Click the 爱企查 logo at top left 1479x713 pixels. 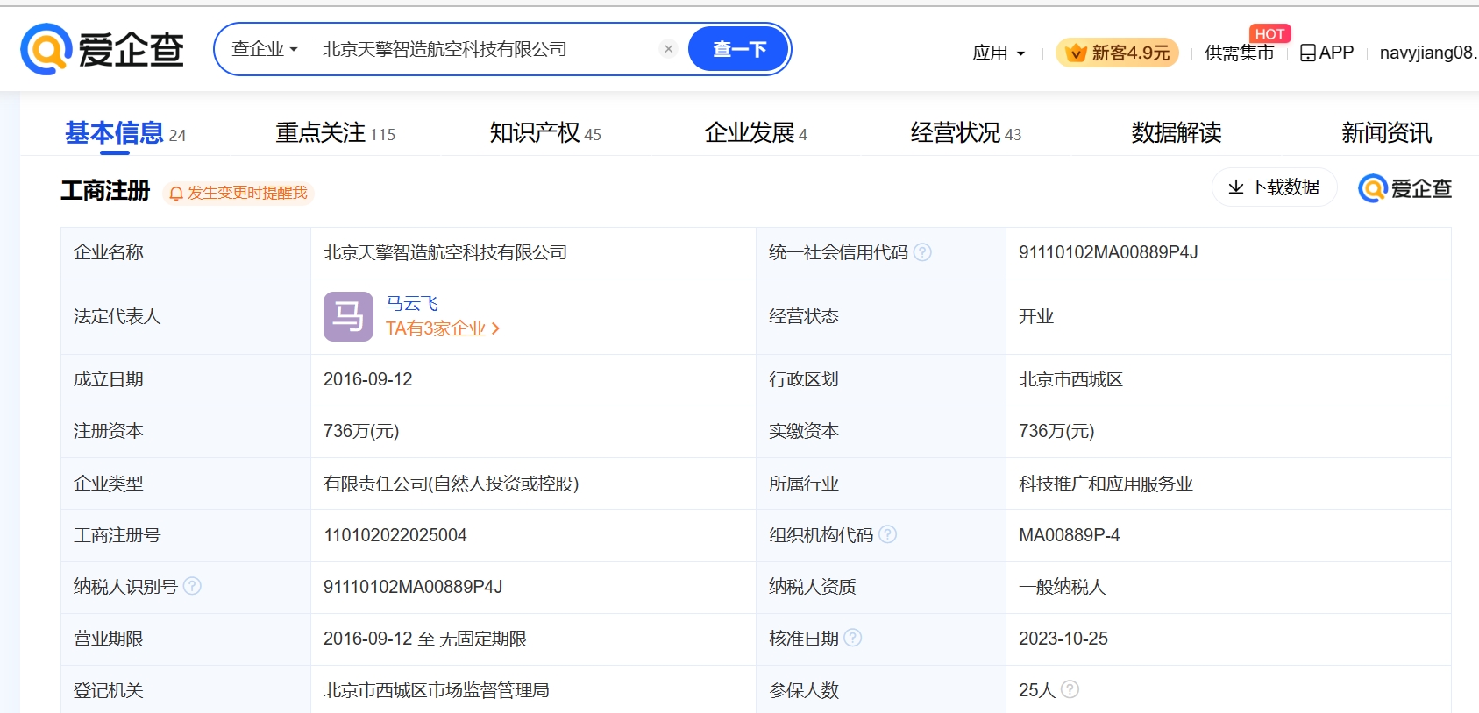pyautogui.click(x=102, y=49)
